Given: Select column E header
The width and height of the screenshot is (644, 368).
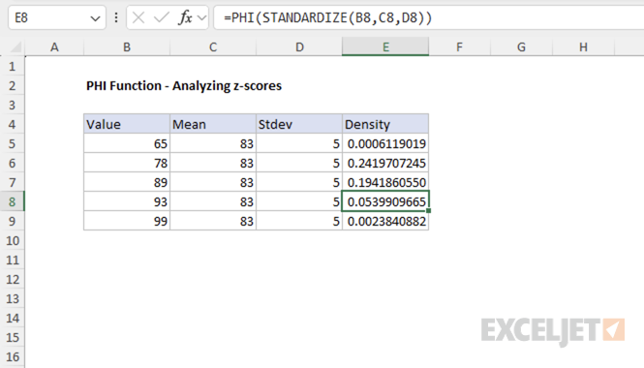Looking at the screenshot, I should 385,47.
